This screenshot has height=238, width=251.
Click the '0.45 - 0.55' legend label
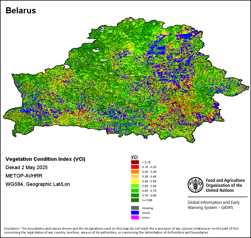pyautogui.click(x=149, y=181)
